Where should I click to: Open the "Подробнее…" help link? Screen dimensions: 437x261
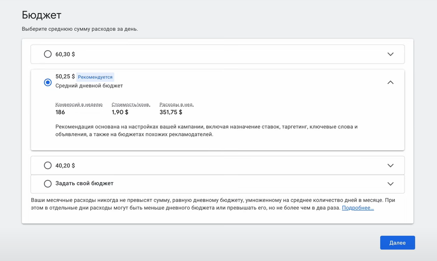(358, 207)
